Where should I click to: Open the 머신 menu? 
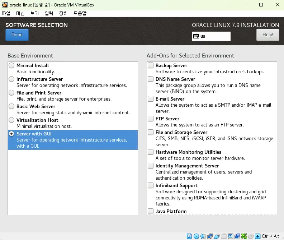pyautogui.click(x=20, y=13)
